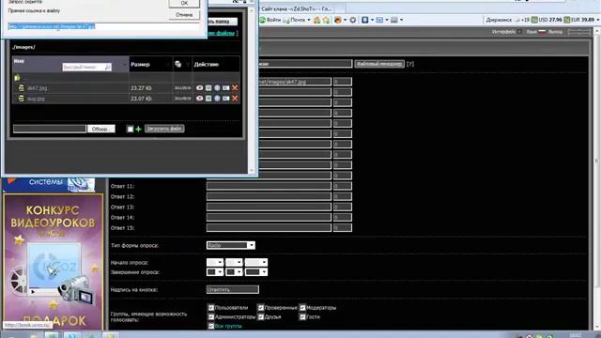601x338 pixels.
Task: Click the green edit icon for second file
Action: point(208,98)
